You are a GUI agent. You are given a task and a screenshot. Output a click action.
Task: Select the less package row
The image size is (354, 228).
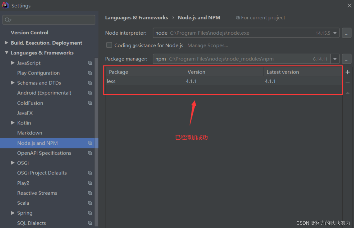coord(224,81)
